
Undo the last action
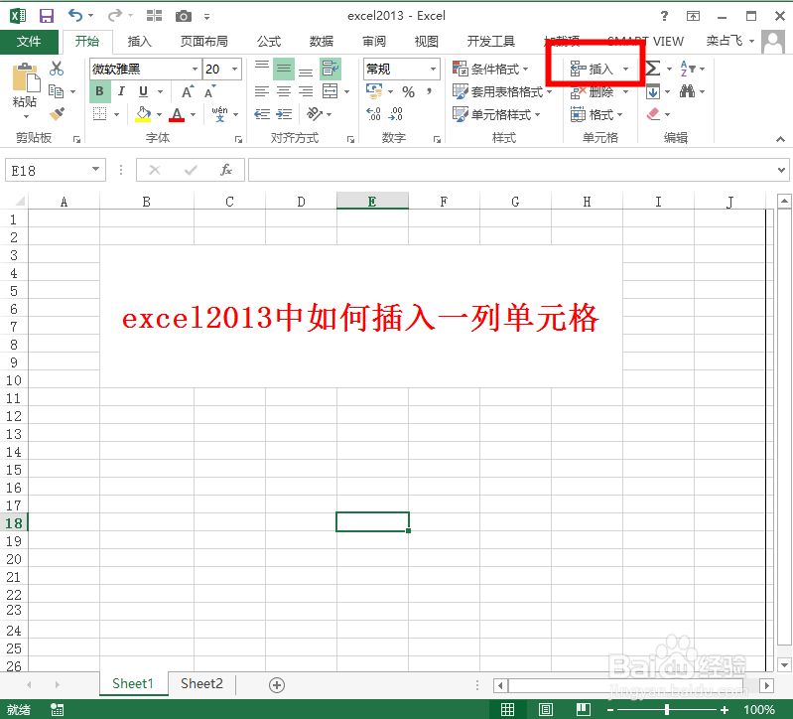[75, 16]
